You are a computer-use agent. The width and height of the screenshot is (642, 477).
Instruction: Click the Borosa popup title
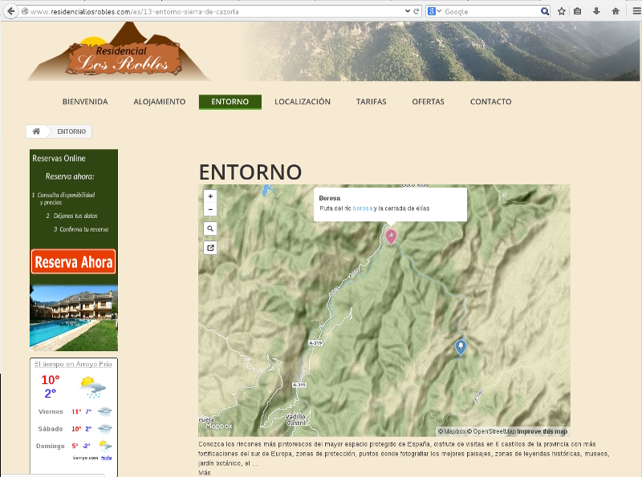point(330,198)
